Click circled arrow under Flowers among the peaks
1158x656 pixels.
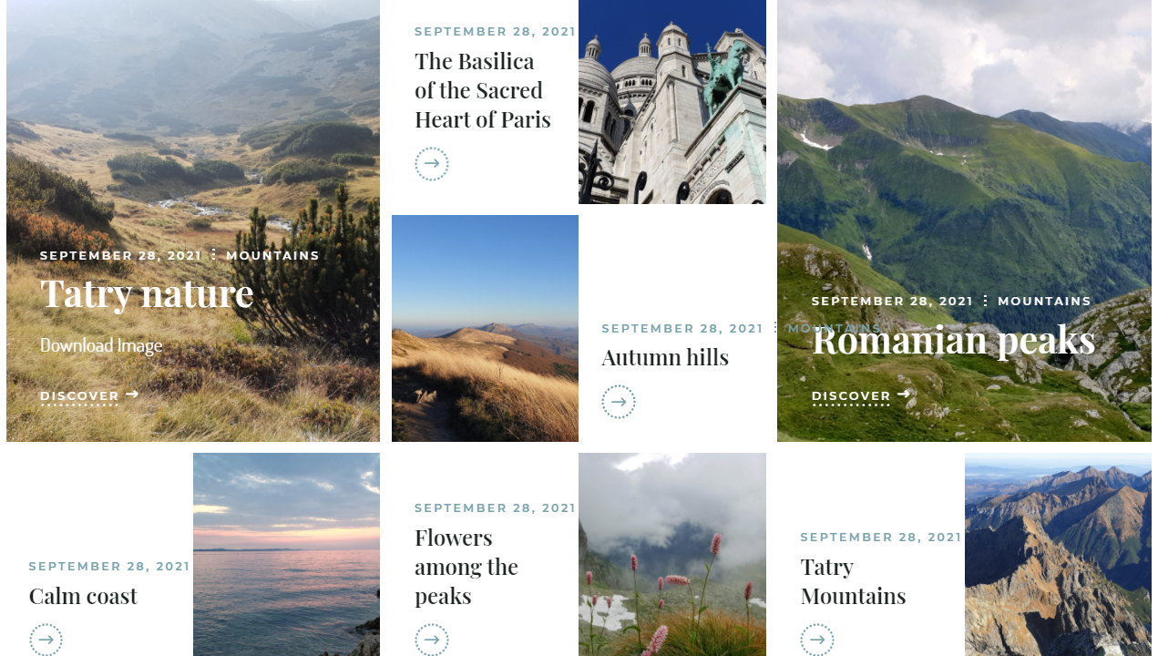click(432, 640)
